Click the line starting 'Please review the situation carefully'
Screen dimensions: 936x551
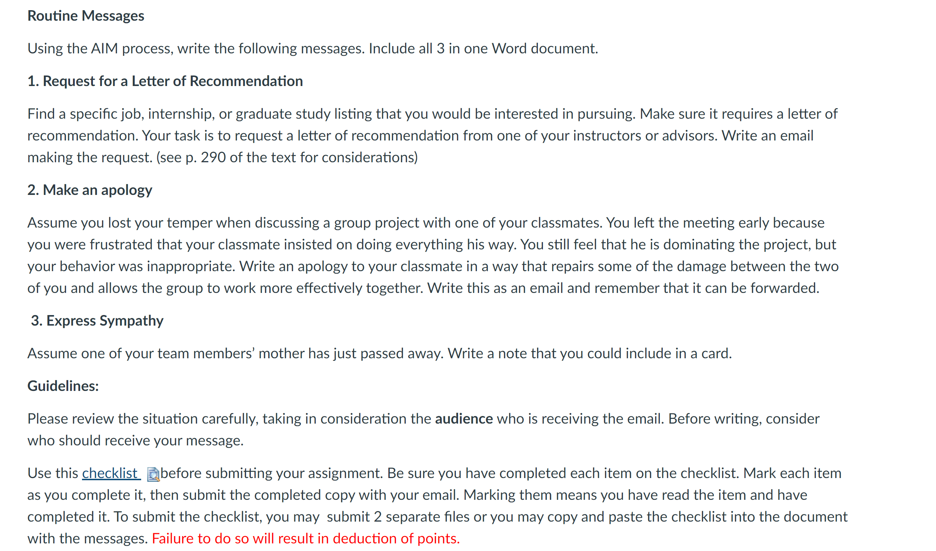pos(424,419)
